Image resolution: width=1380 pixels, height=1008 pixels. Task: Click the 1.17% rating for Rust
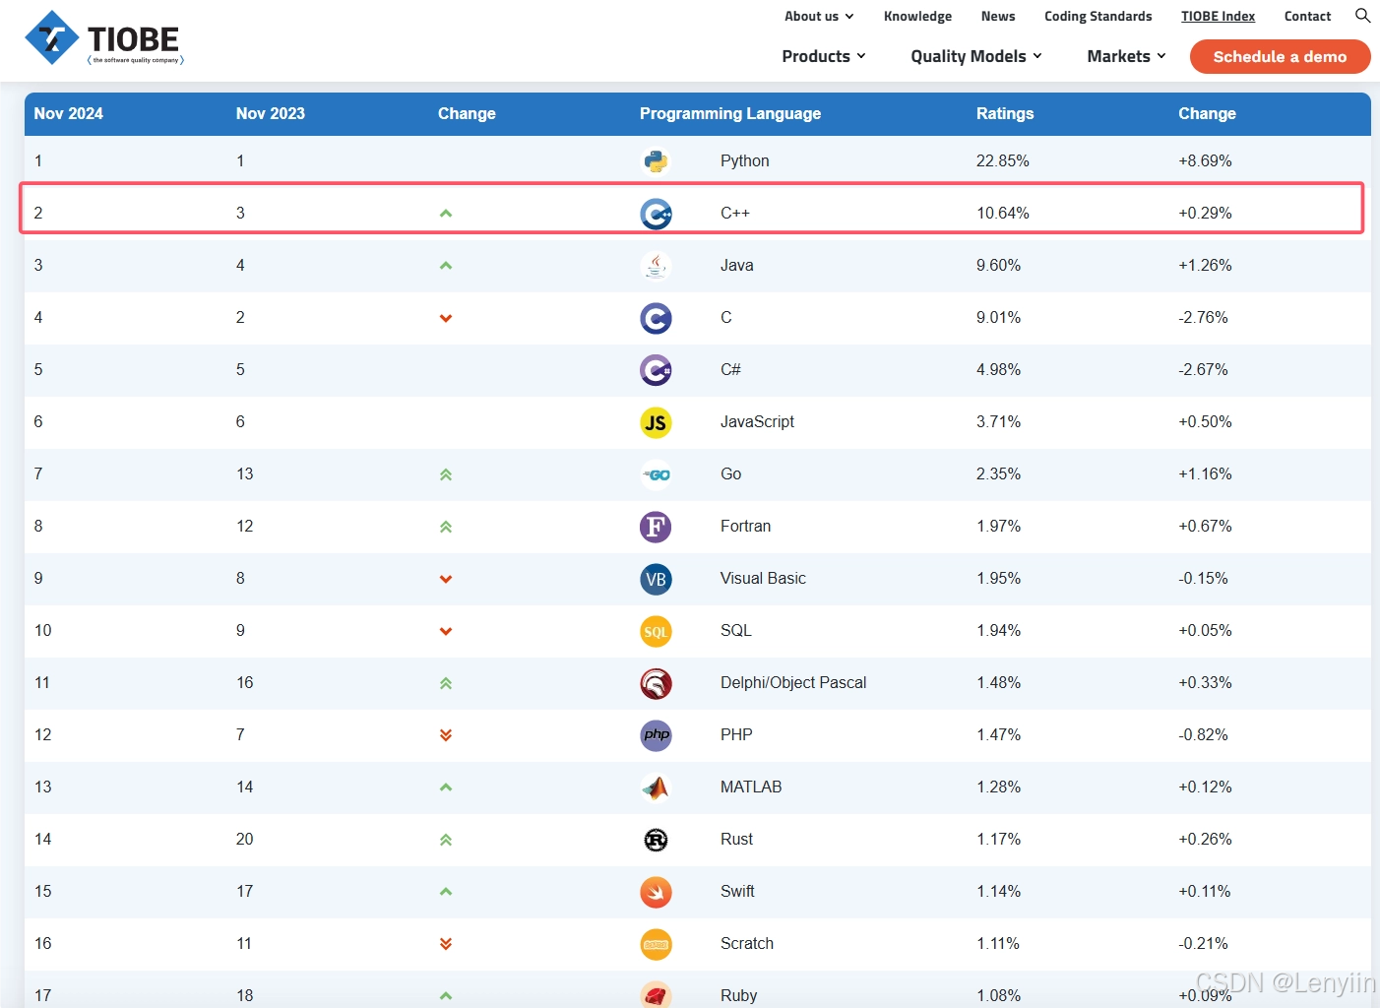[999, 840]
